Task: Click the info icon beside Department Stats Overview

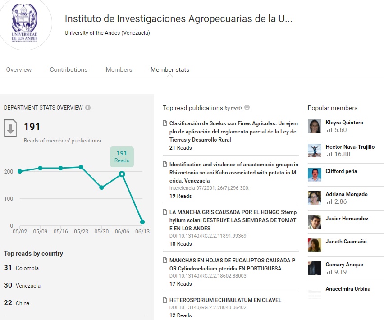Action: 88,108
